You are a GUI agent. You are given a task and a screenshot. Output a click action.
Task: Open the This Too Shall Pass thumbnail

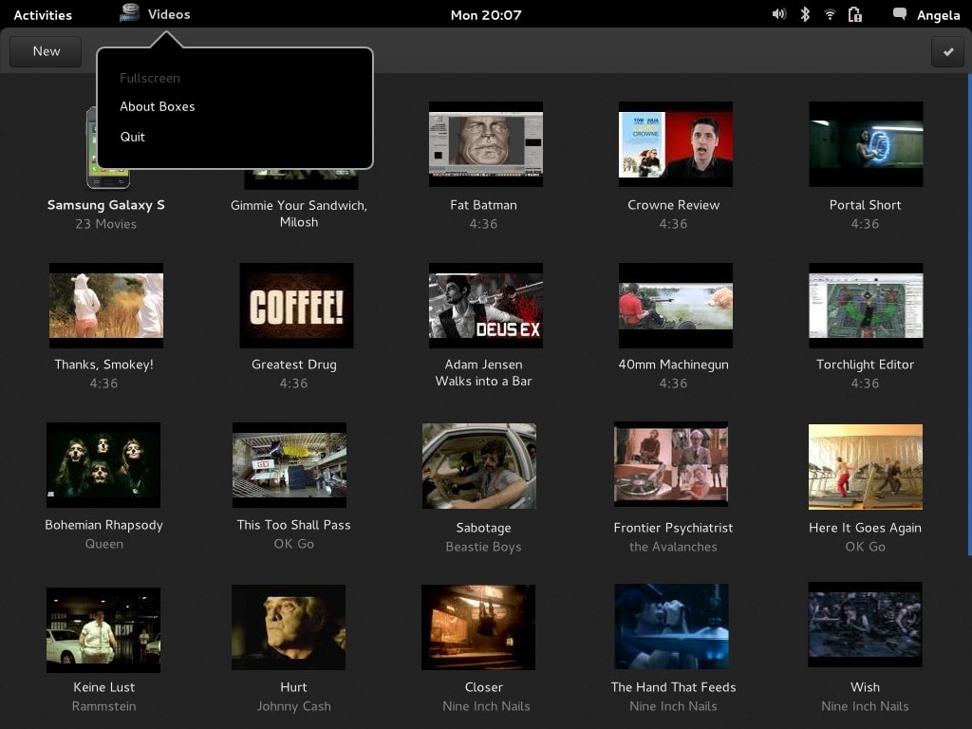coord(290,465)
